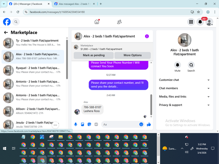Reload the page in Chrome
Image resolution: width=219 pixels, height=164 pixels.
tap(18, 12)
